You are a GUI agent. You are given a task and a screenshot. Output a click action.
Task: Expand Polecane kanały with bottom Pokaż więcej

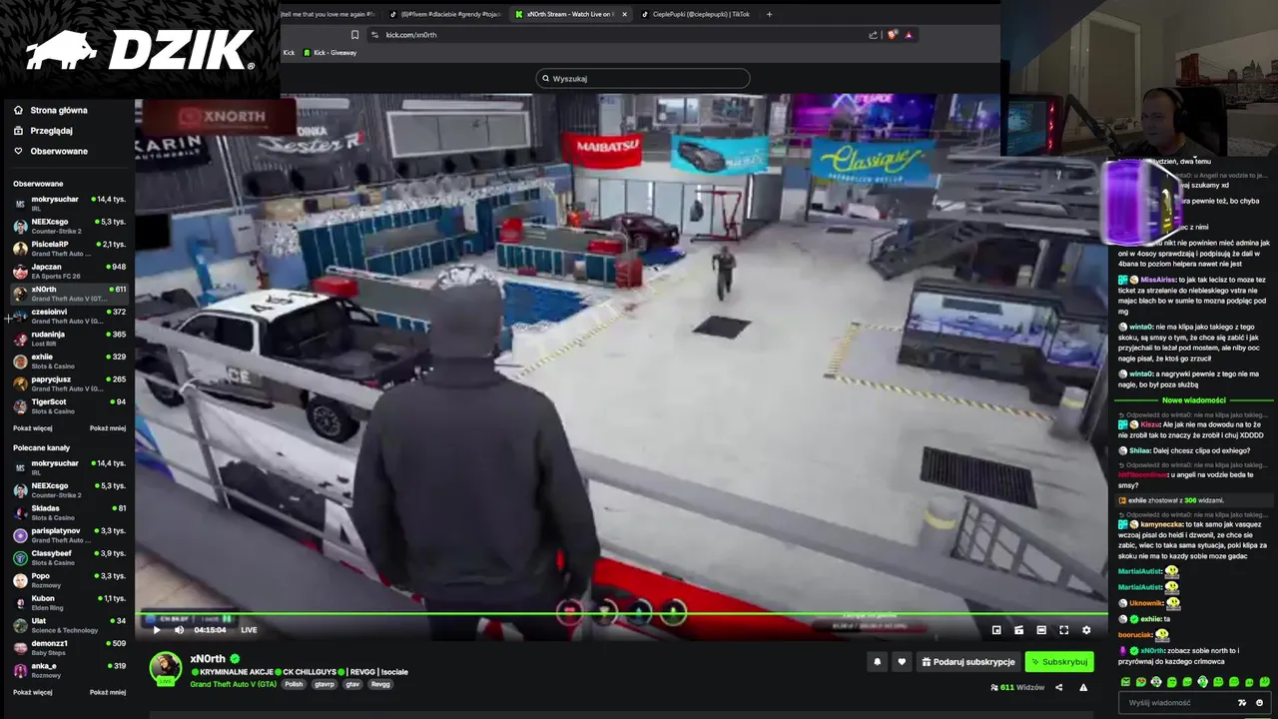tap(32, 692)
